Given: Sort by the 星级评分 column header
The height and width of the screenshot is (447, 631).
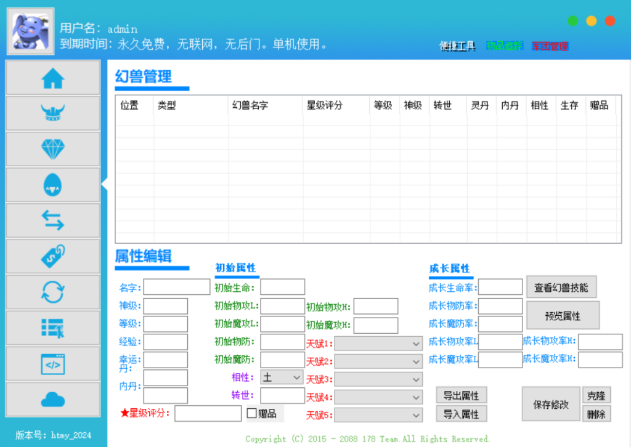Looking at the screenshot, I should click(x=336, y=105).
